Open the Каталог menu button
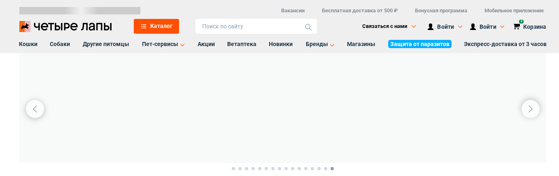Viewport: 559px width, 176px height. 156,26
